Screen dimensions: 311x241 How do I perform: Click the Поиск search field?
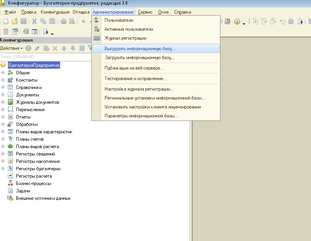pos(43,57)
